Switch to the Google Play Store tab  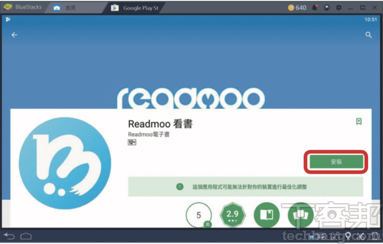point(135,8)
